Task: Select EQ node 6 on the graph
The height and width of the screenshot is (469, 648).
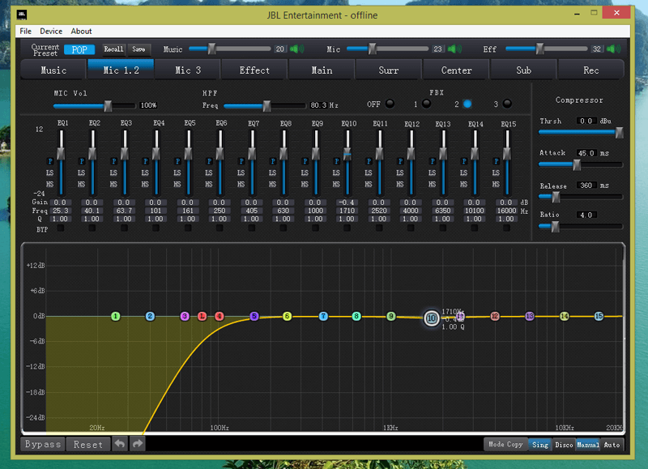Action: [287, 316]
